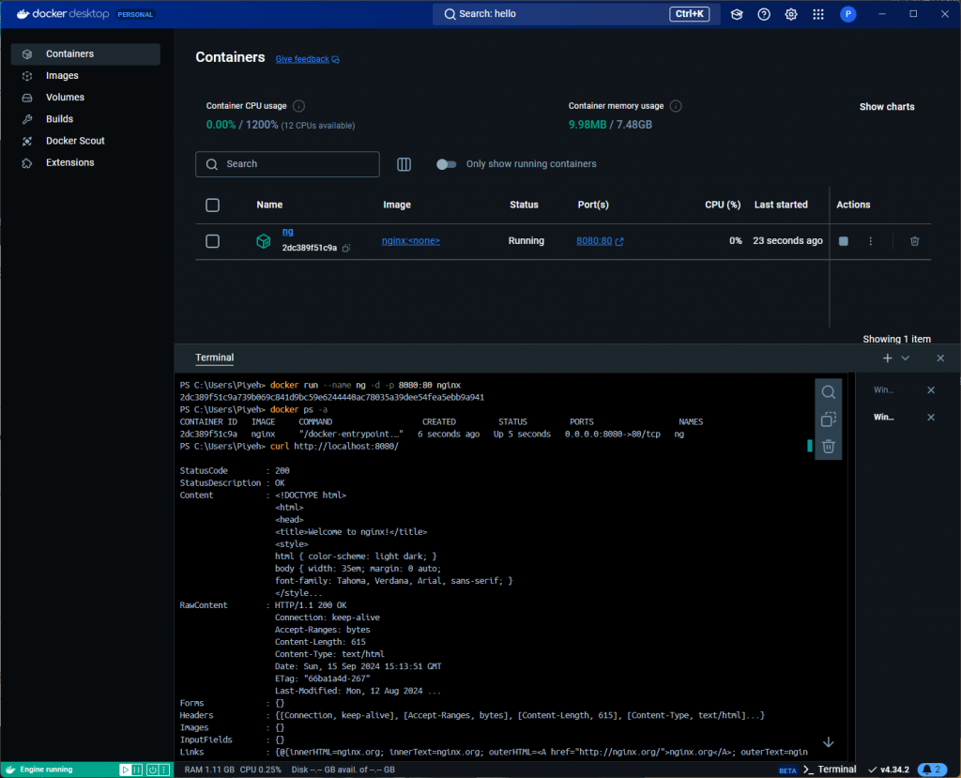The height and width of the screenshot is (778, 961).
Task: Open the Learning center graduation cap icon
Action: [x=737, y=14]
